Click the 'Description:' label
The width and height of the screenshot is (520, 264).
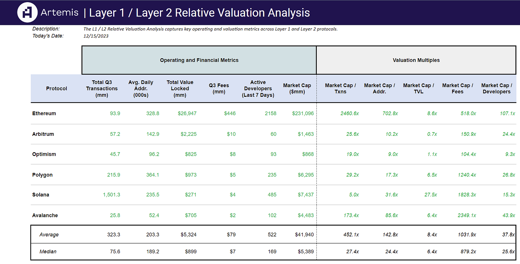46,29
